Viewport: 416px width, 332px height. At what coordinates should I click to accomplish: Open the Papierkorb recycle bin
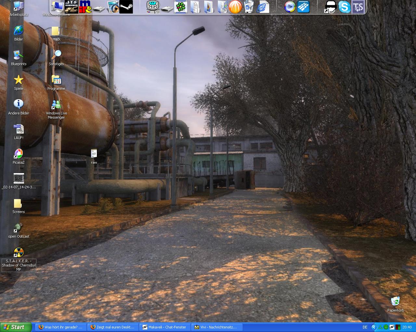[396, 304]
